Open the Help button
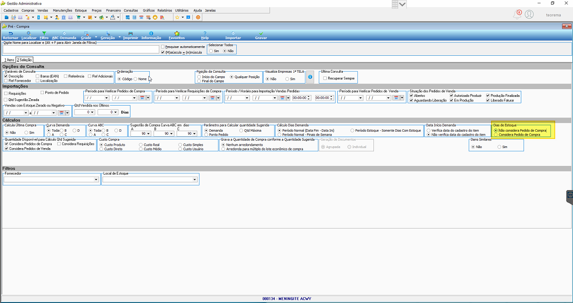 point(205,36)
